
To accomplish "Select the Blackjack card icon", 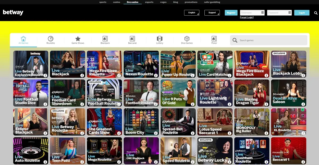I will [x=105, y=39].
